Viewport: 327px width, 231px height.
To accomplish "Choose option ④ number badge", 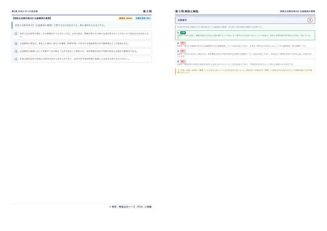I will pyautogui.click(x=16, y=59).
